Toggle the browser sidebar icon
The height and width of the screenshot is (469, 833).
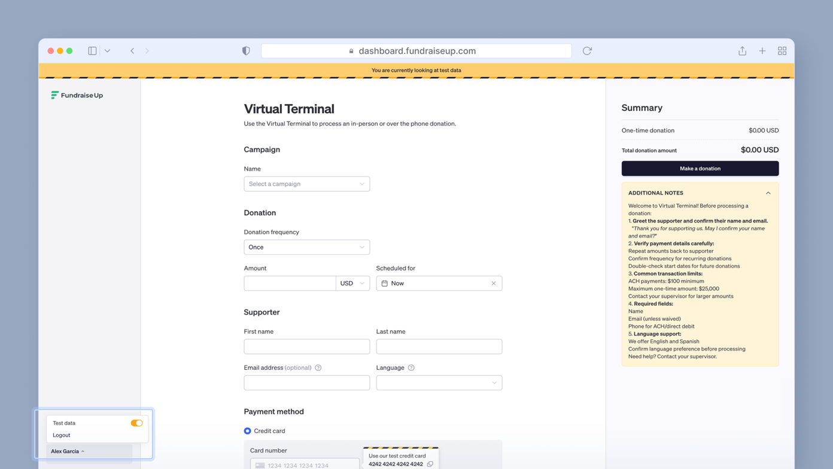(x=92, y=51)
